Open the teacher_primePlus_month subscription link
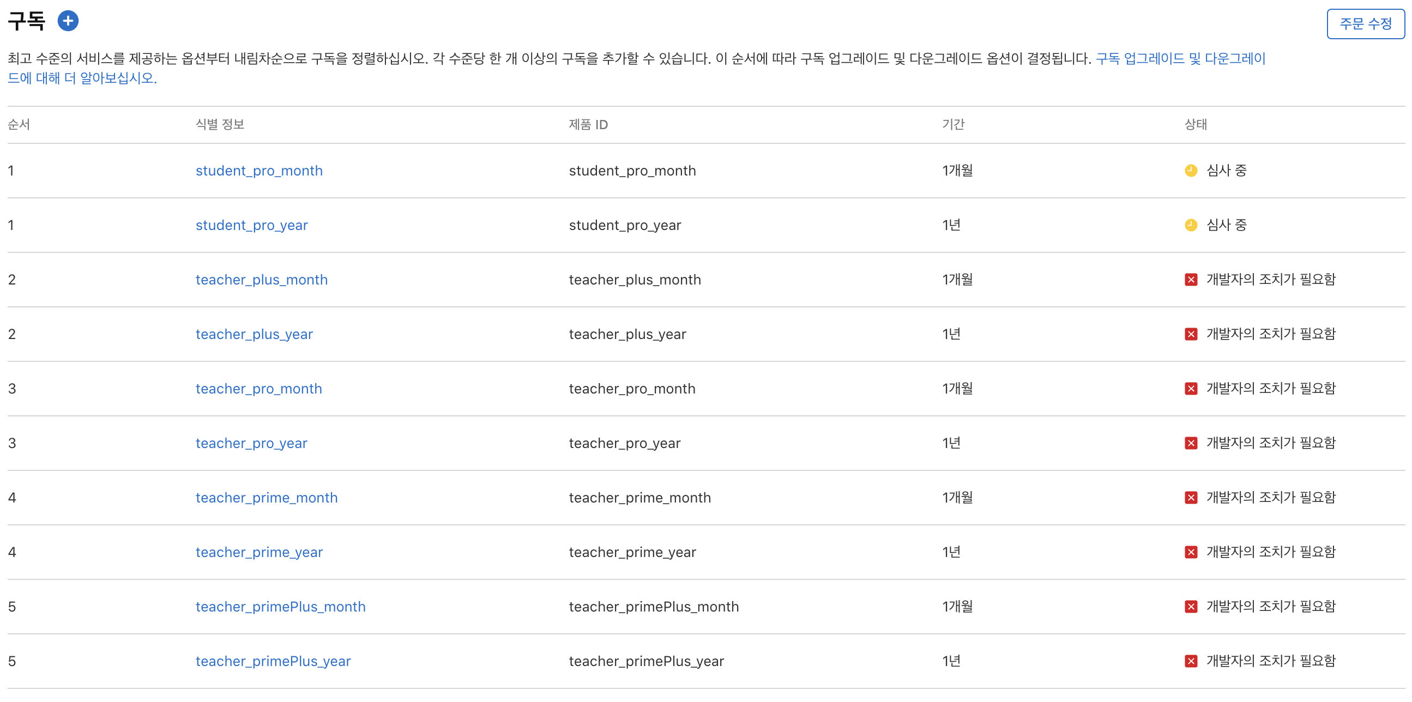The height and width of the screenshot is (702, 1412). (280, 607)
